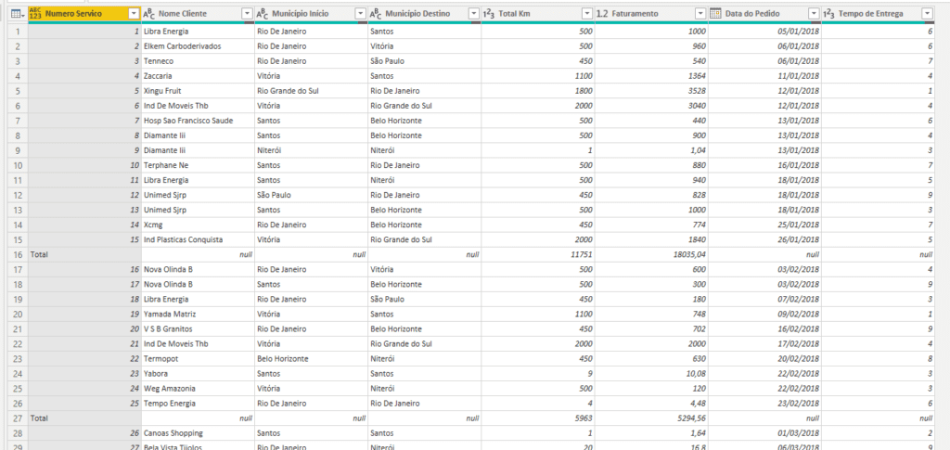
Task: Click the text type icon of Nome Cliente
Action: pos(148,13)
